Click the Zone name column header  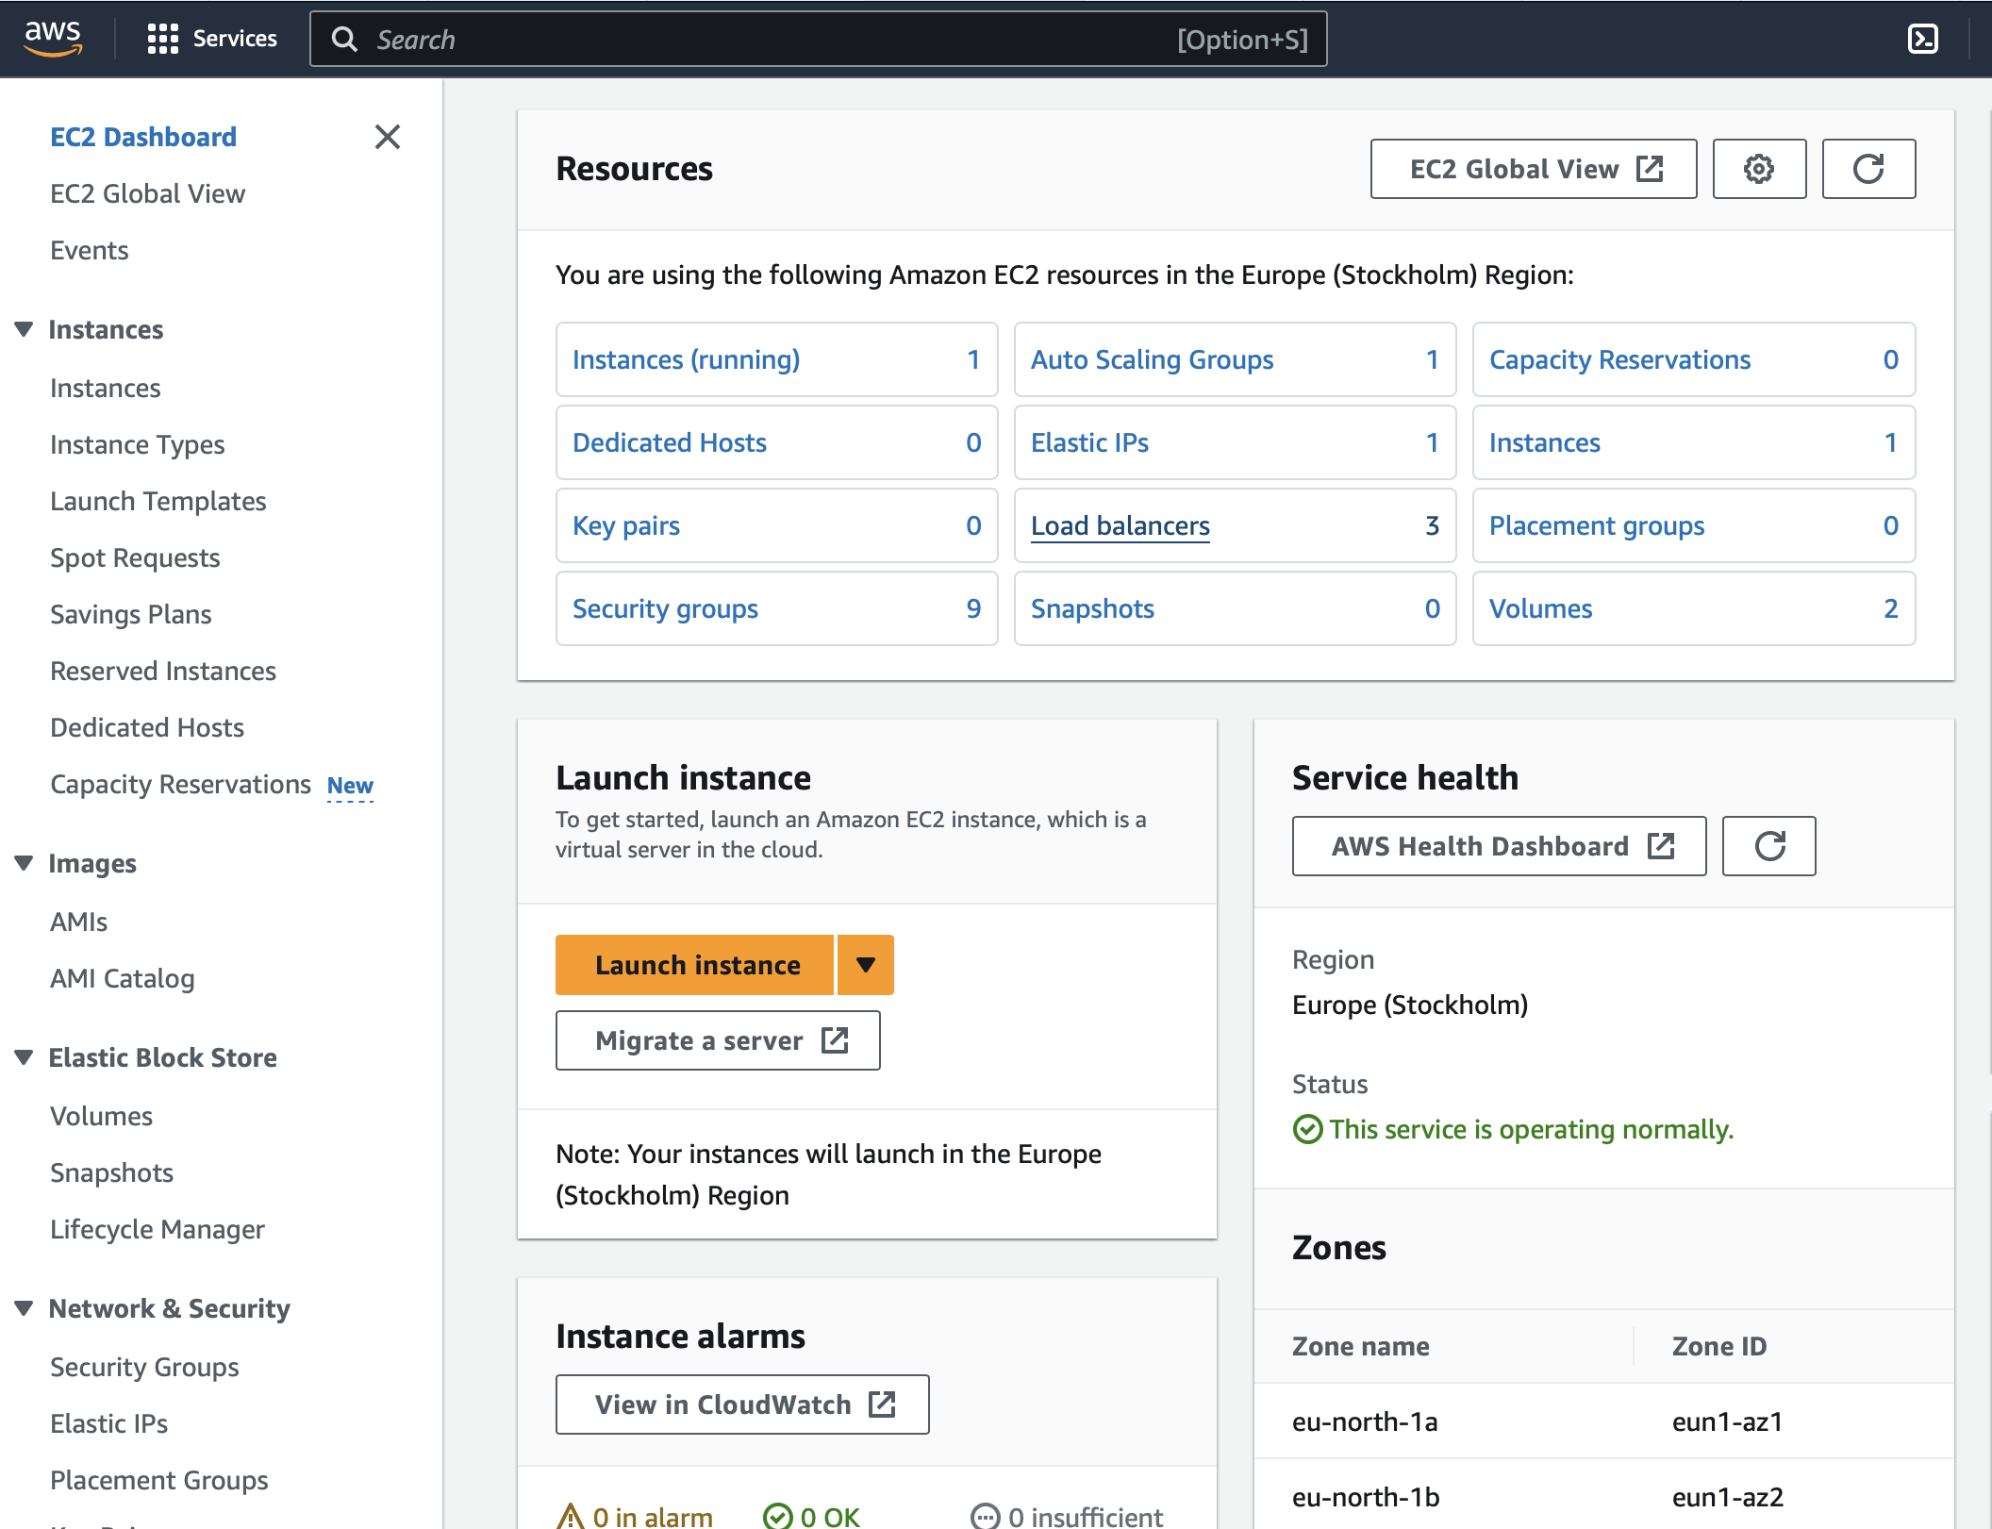click(x=1361, y=1346)
